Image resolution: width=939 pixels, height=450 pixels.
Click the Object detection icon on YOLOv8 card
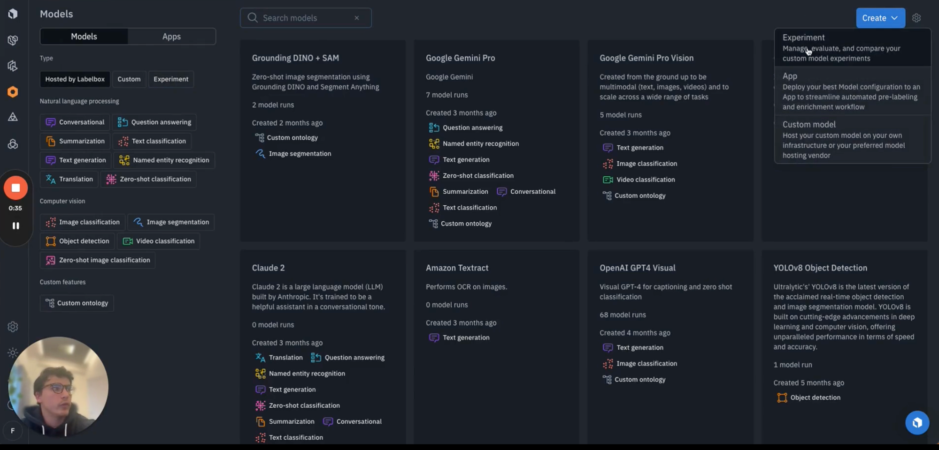782,397
